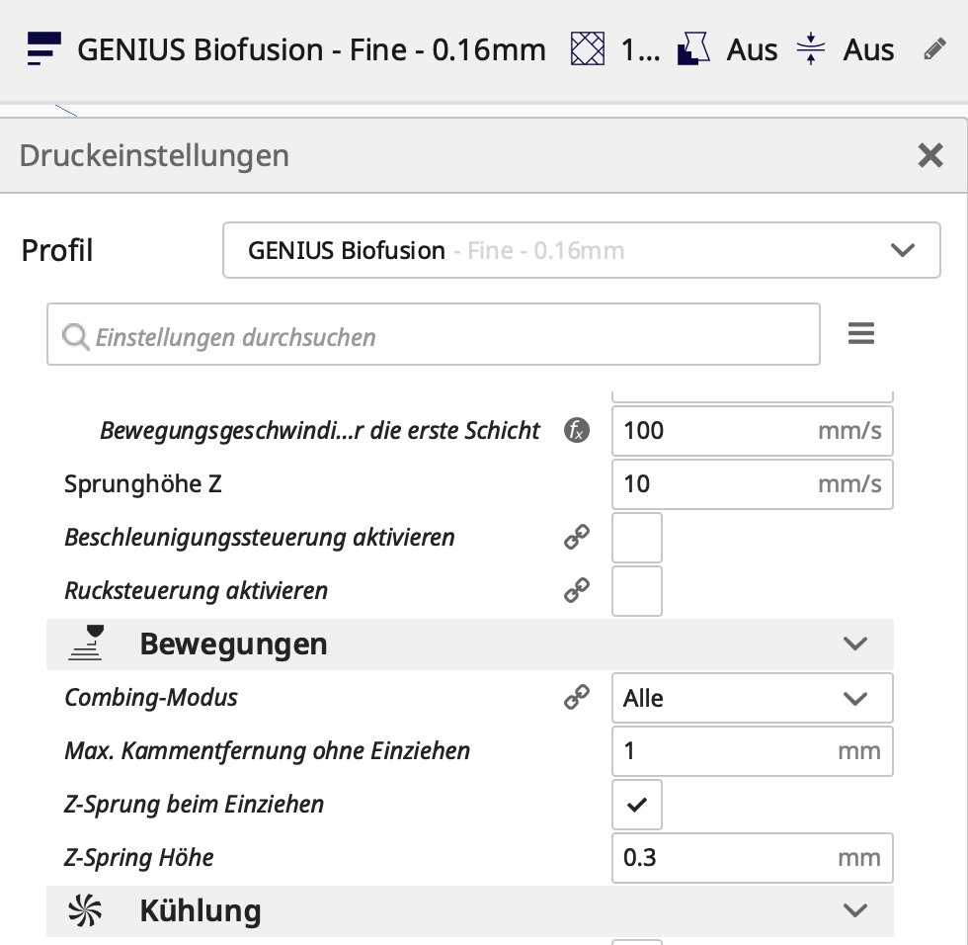968x945 pixels.
Task: Uncheck Z-Sprung beim Einziehen
Action: coord(637,805)
